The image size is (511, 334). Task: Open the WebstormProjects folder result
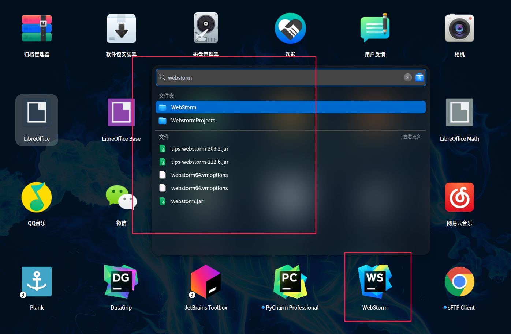click(291, 120)
